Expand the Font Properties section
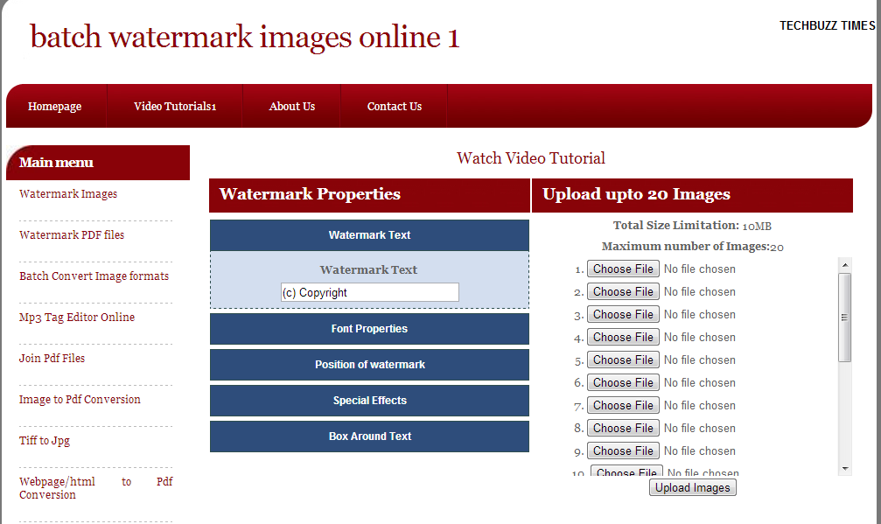This screenshot has width=881, height=524. (369, 328)
